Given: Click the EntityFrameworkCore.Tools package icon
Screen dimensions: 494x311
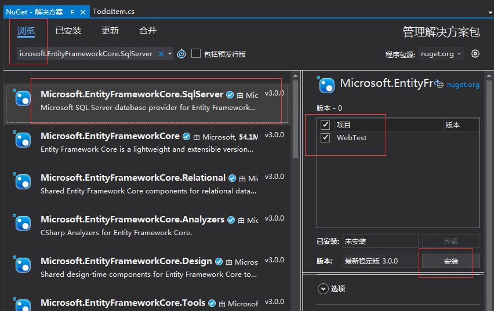Looking at the screenshot, I should click(x=23, y=304).
